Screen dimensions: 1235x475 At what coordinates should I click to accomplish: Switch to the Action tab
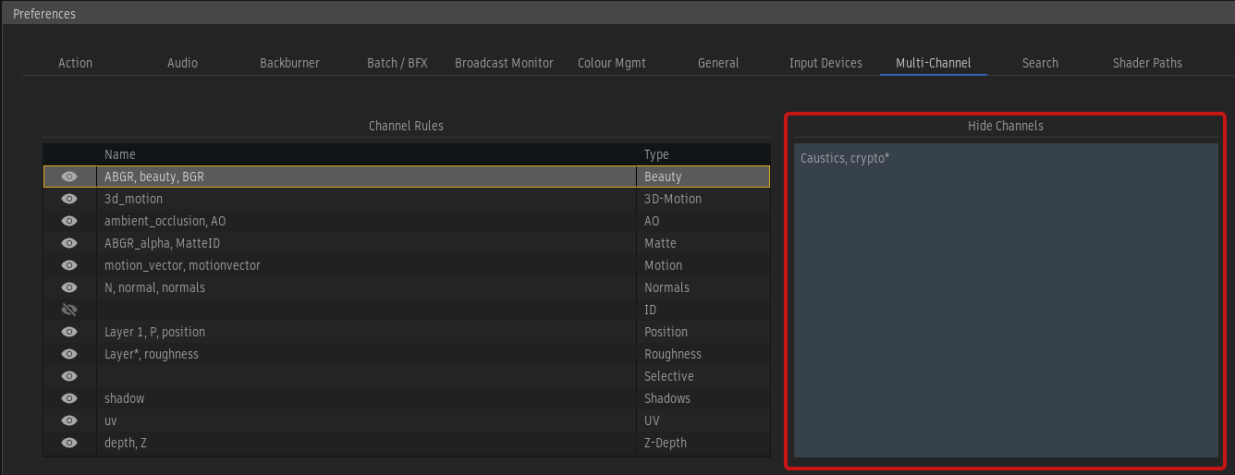(75, 63)
